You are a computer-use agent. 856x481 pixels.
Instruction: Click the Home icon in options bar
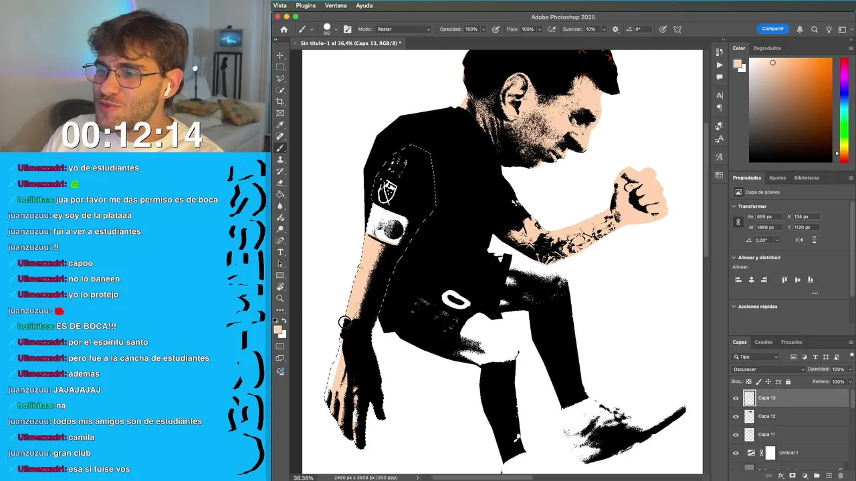point(284,29)
